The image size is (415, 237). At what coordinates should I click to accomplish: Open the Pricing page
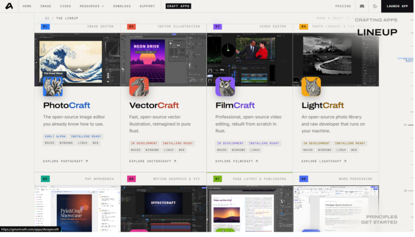[343, 6]
